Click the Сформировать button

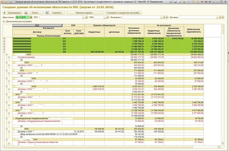point(12,13)
